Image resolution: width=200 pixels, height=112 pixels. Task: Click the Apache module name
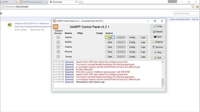click(x=68, y=37)
